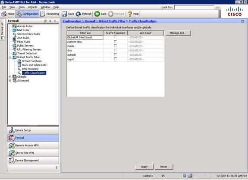Click the Device Setup panel icon
Viewport: 248px width, 180px height.
12,130
